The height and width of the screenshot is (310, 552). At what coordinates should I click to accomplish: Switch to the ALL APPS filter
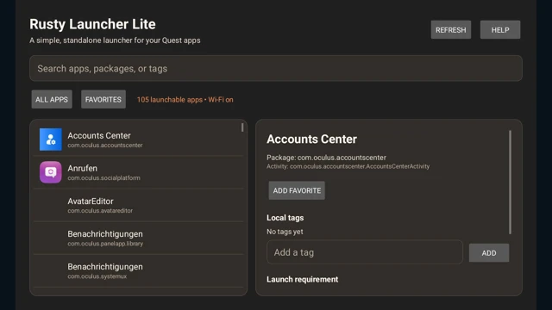click(x=52, y=100)
